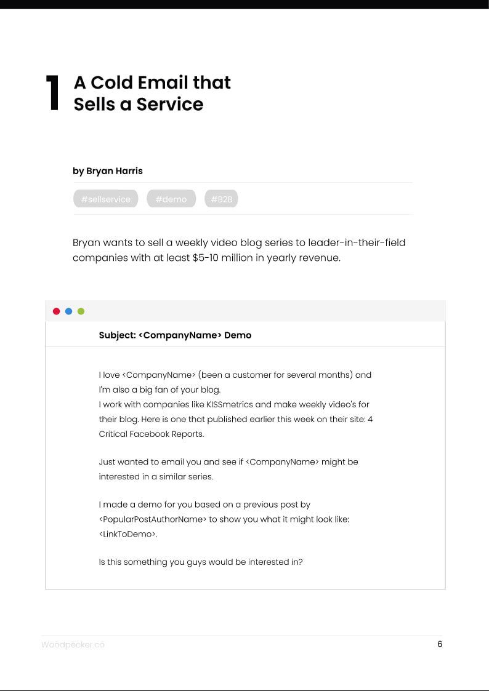Click the <LinkToDemo> placeholder
Viewport: 489px width, 691px height.
pos(127,534)
